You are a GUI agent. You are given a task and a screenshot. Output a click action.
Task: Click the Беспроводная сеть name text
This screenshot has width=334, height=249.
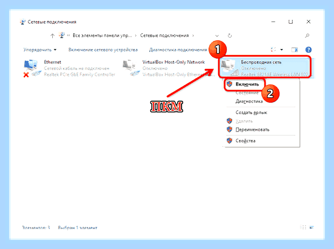coord(261,62)
